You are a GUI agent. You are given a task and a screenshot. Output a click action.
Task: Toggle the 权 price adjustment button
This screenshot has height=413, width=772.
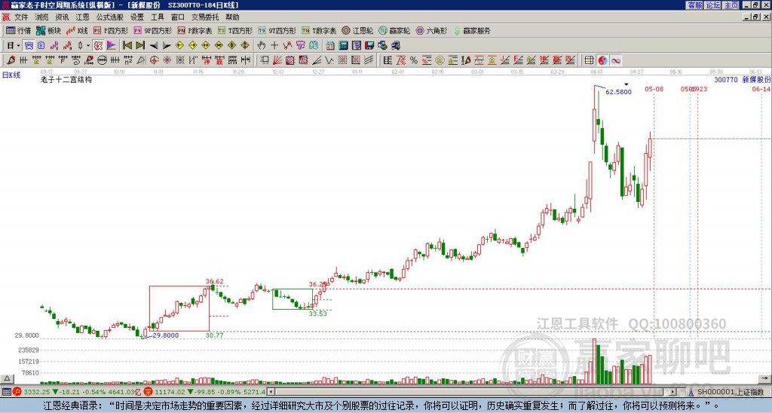coord(98,45)
